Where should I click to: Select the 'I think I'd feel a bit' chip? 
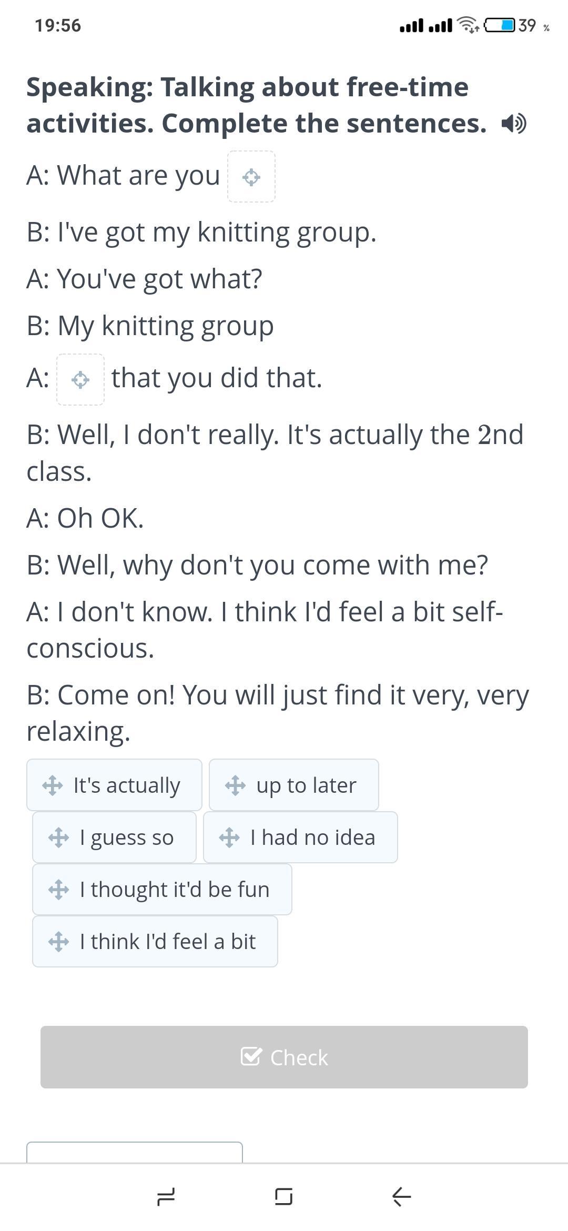pos(167,942)
